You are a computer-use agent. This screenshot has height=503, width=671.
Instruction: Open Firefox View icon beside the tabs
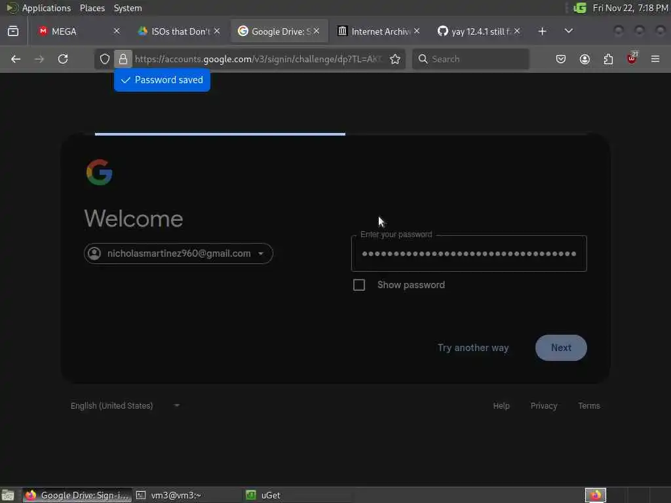pos(13,31)
